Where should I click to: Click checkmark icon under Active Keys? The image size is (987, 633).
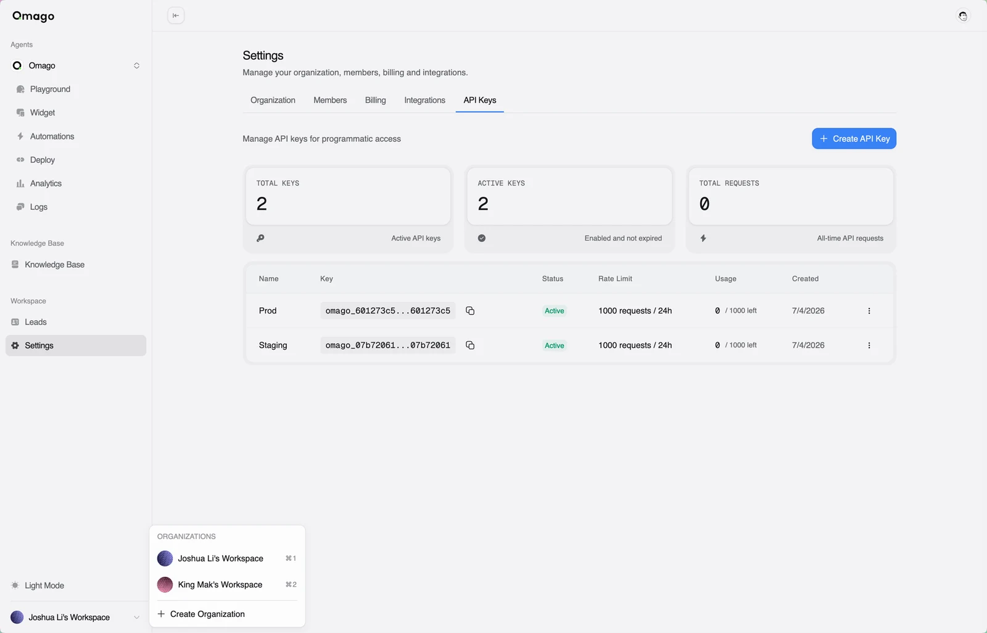[x=482, y=238]
